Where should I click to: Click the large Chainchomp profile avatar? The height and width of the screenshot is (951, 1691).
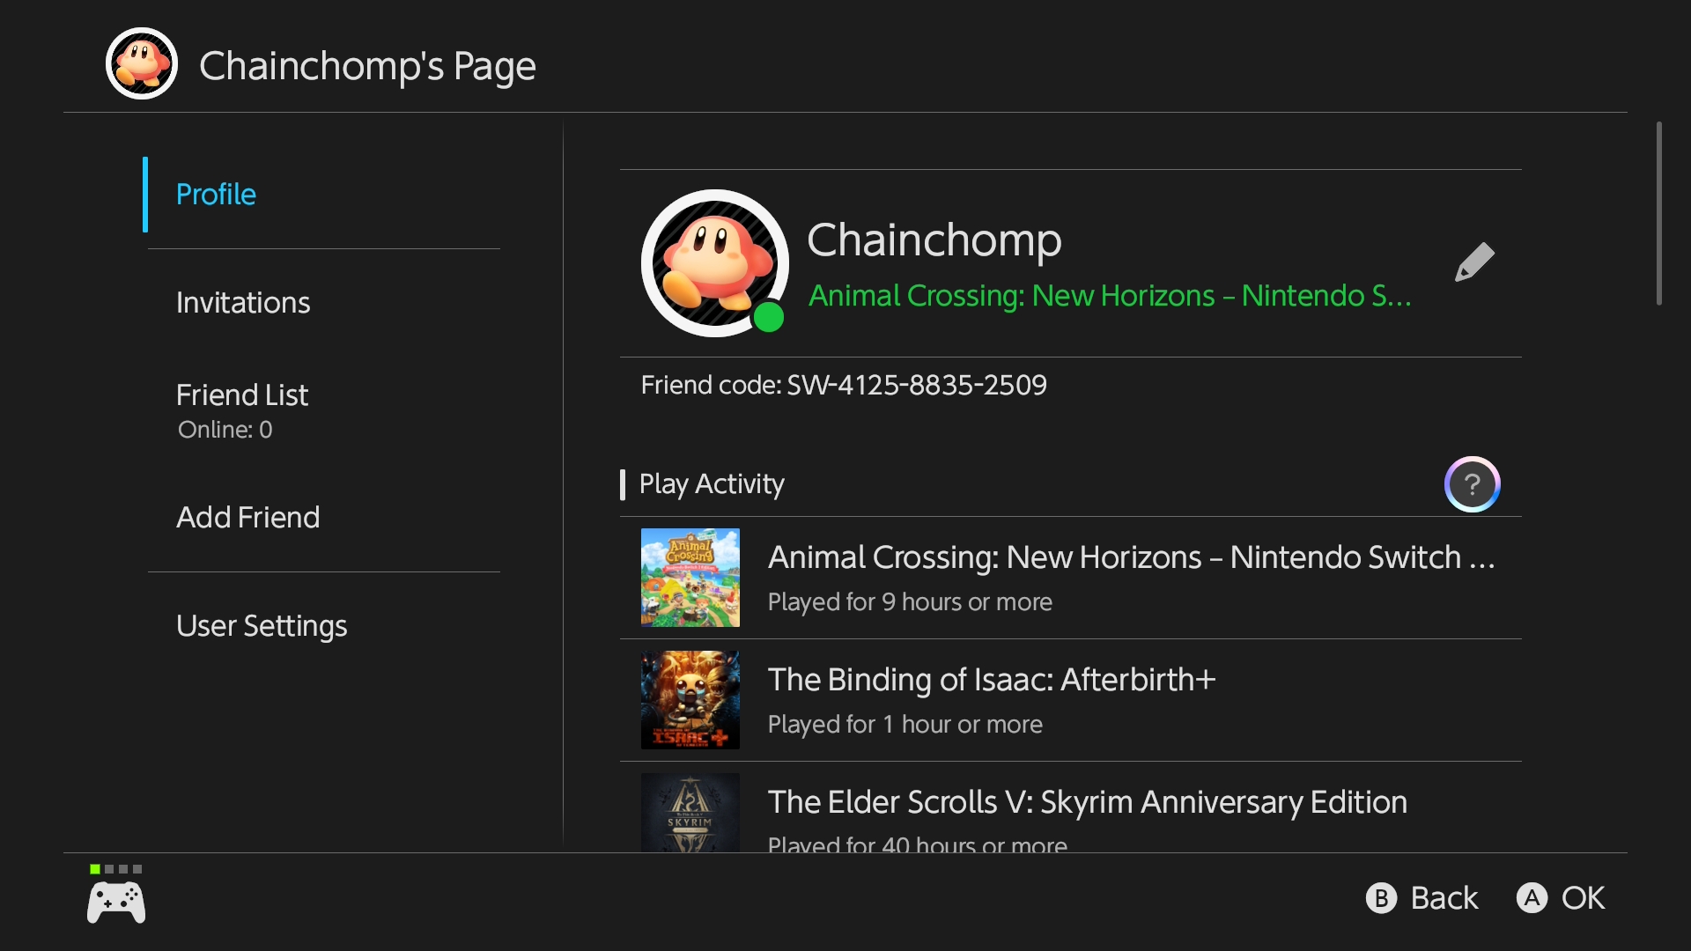(712, 262)
